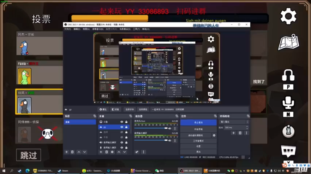The image size is (311, 174).
Task: Toggle lock on 音频输出捕获 source
Action: (126, 142)
